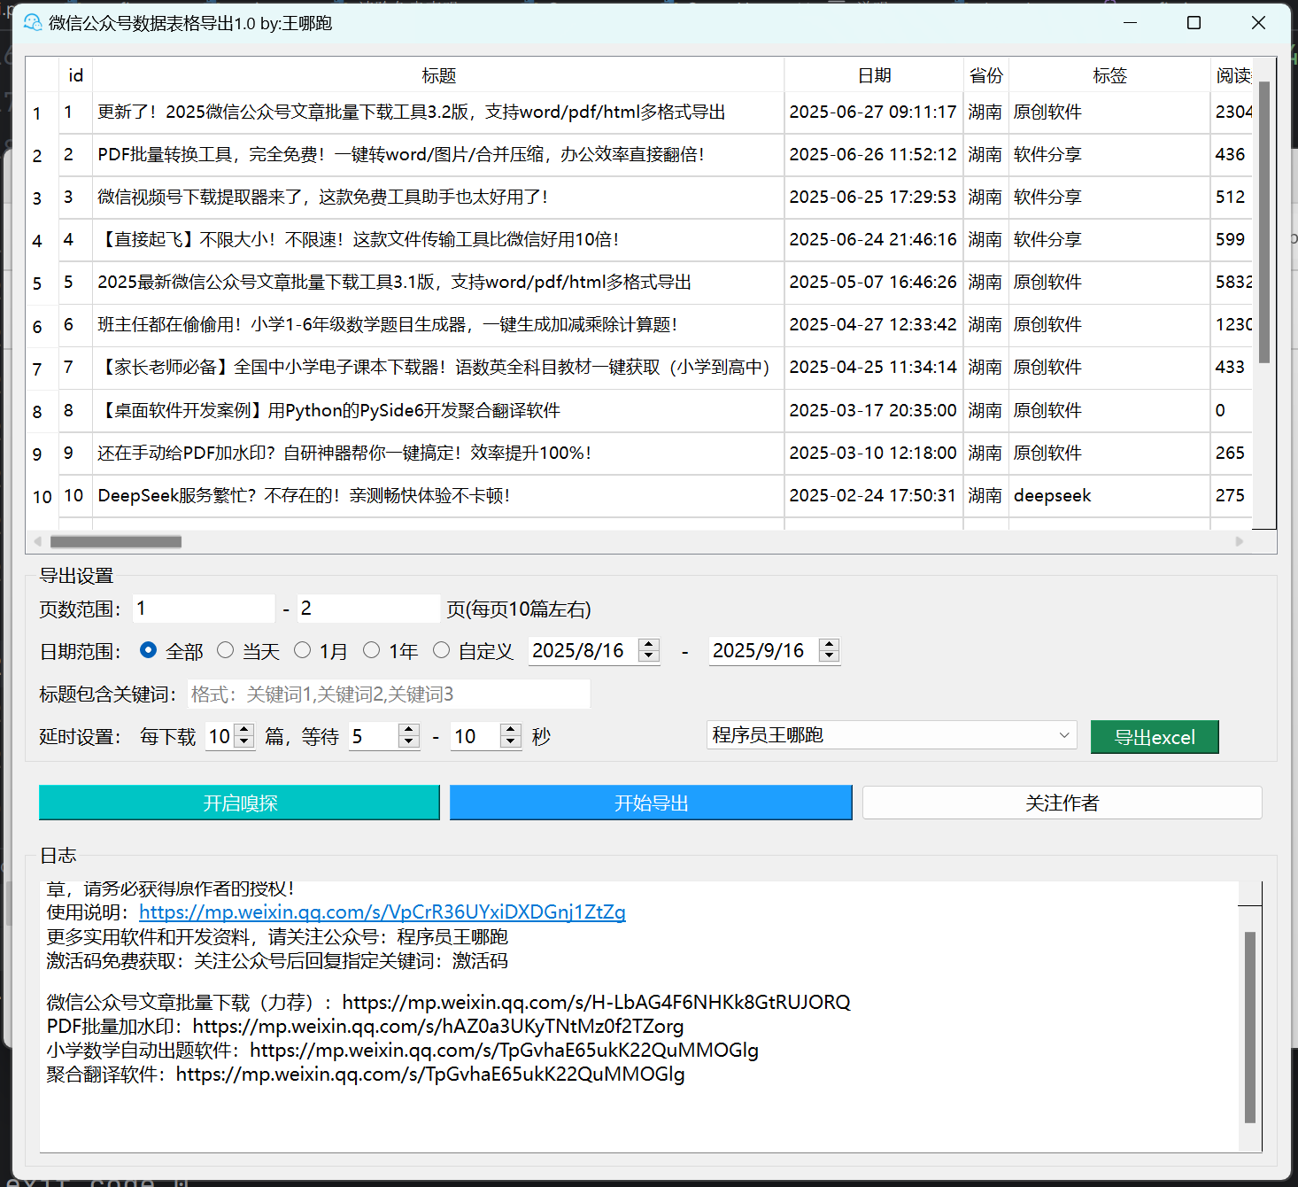
Task: Click the table horizontal scrollbar thumb
Action: (116, 541)
